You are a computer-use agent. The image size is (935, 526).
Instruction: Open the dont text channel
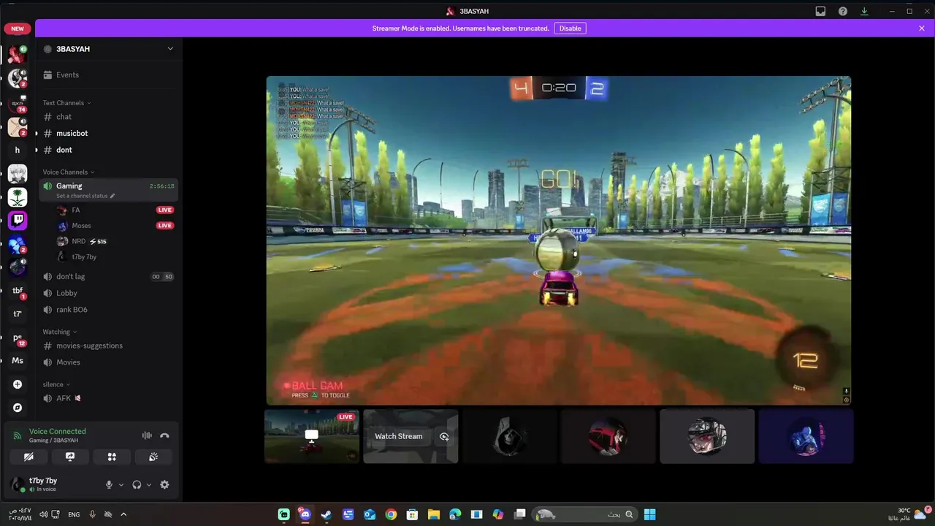[x=107, y=150]
